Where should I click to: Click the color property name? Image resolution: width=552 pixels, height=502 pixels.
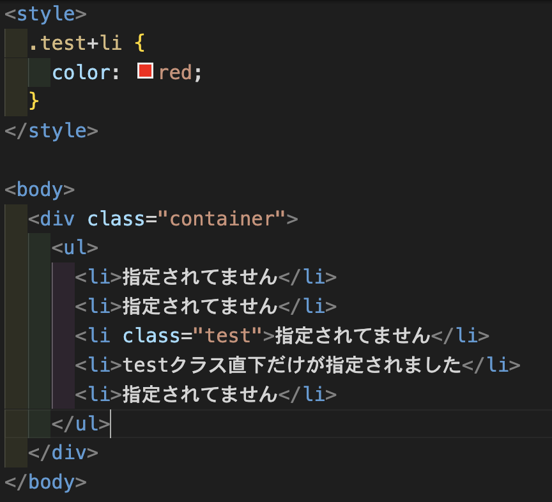[x=80, y=72]
